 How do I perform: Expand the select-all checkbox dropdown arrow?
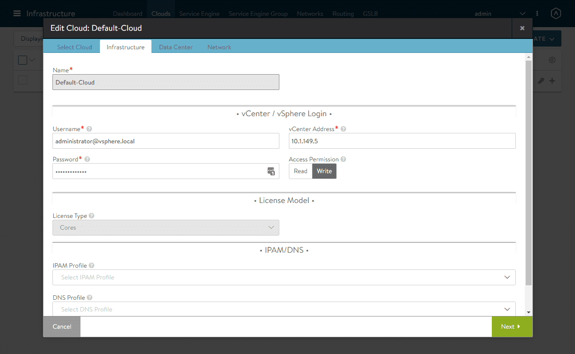(32, 60)
